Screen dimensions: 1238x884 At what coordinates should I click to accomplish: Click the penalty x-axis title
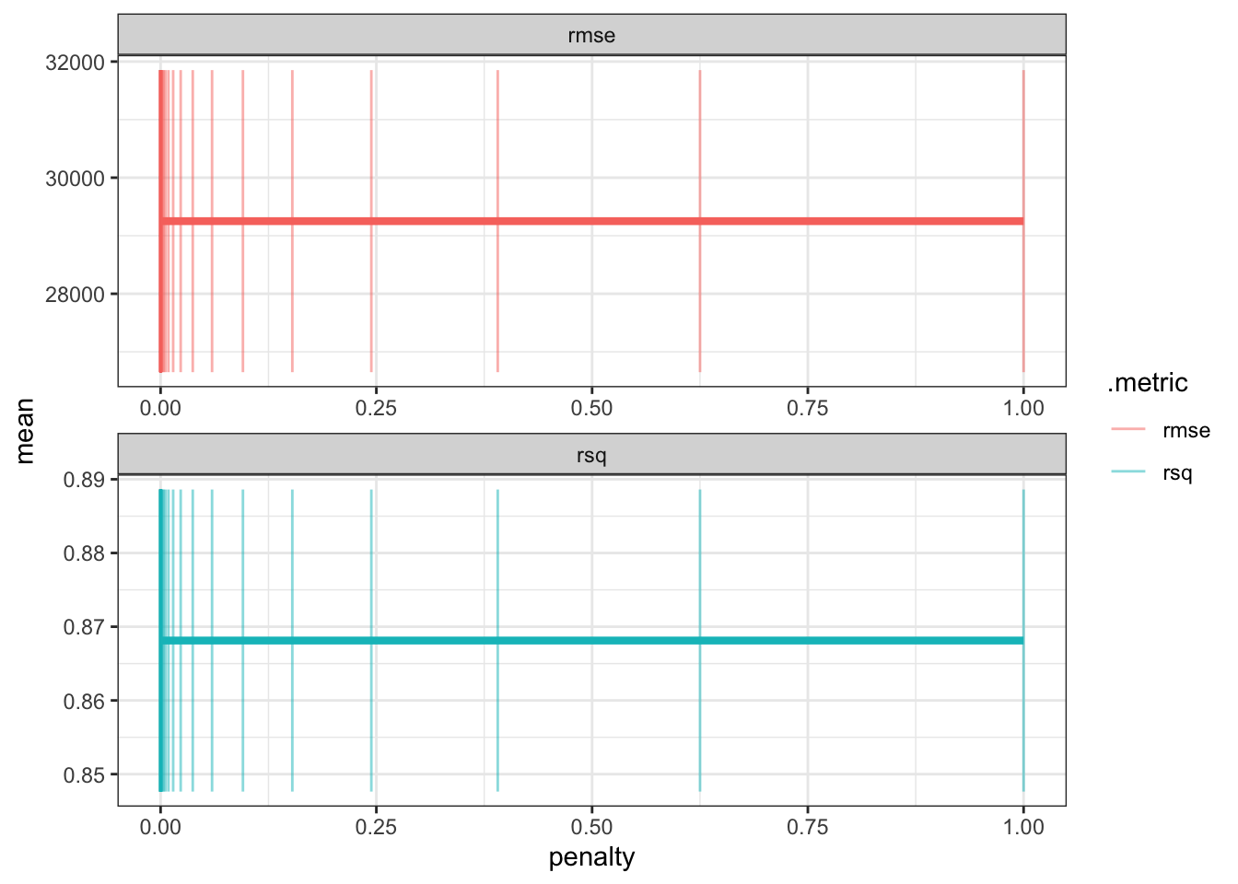point(591,857)
